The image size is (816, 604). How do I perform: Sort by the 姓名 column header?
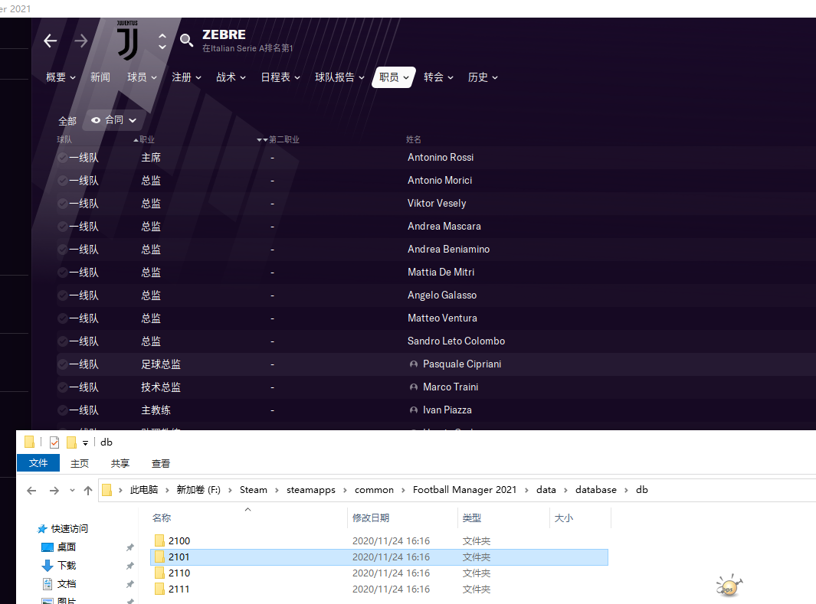(x=414, y=139)
